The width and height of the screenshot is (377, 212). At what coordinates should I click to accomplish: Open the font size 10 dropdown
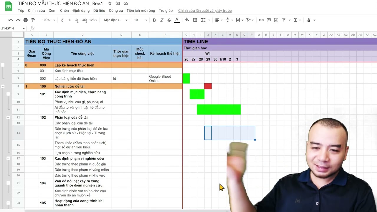click(x=140, y=20)
